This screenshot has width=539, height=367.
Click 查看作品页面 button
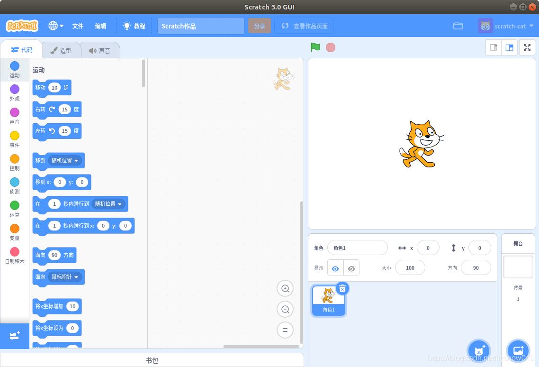pos(304,26)
